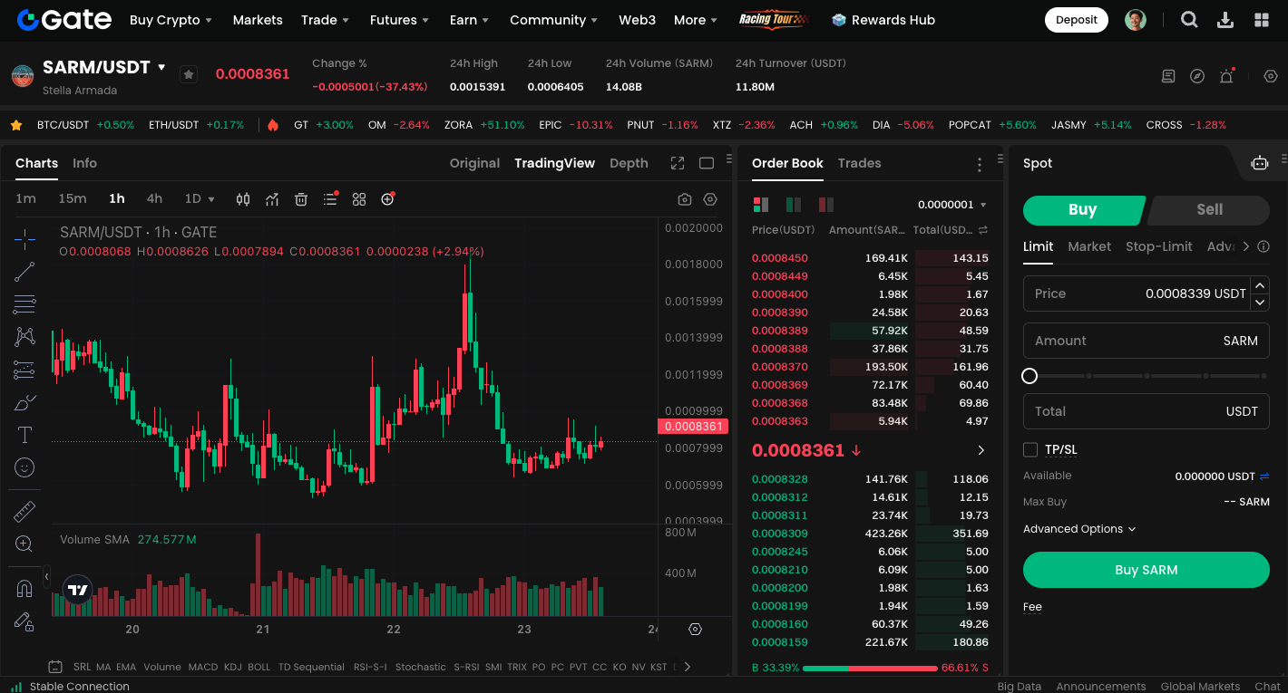Add the MACD indicator
The height and width of the screenshot is (693, 1288).
click(202, 667)
